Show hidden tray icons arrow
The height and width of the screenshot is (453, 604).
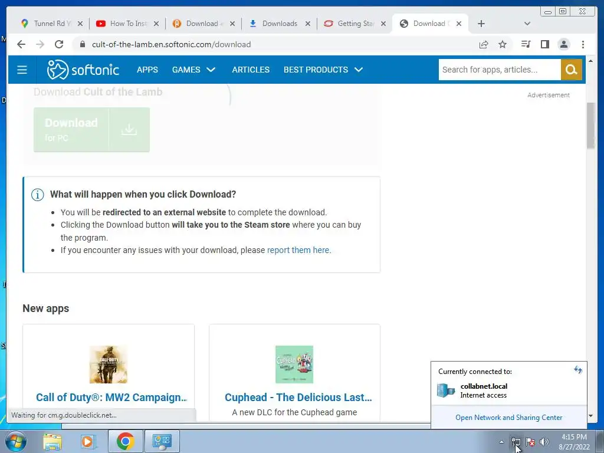pyautogui.click(x=501, y=442)
